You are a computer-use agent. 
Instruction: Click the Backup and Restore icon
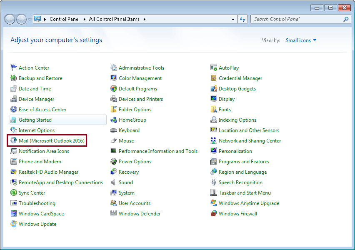tap(14, 78)
